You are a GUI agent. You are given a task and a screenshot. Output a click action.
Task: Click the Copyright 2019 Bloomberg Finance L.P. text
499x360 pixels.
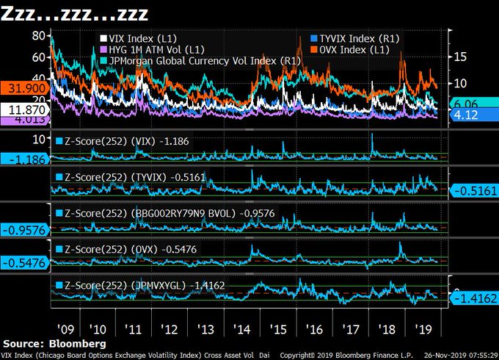346,355
